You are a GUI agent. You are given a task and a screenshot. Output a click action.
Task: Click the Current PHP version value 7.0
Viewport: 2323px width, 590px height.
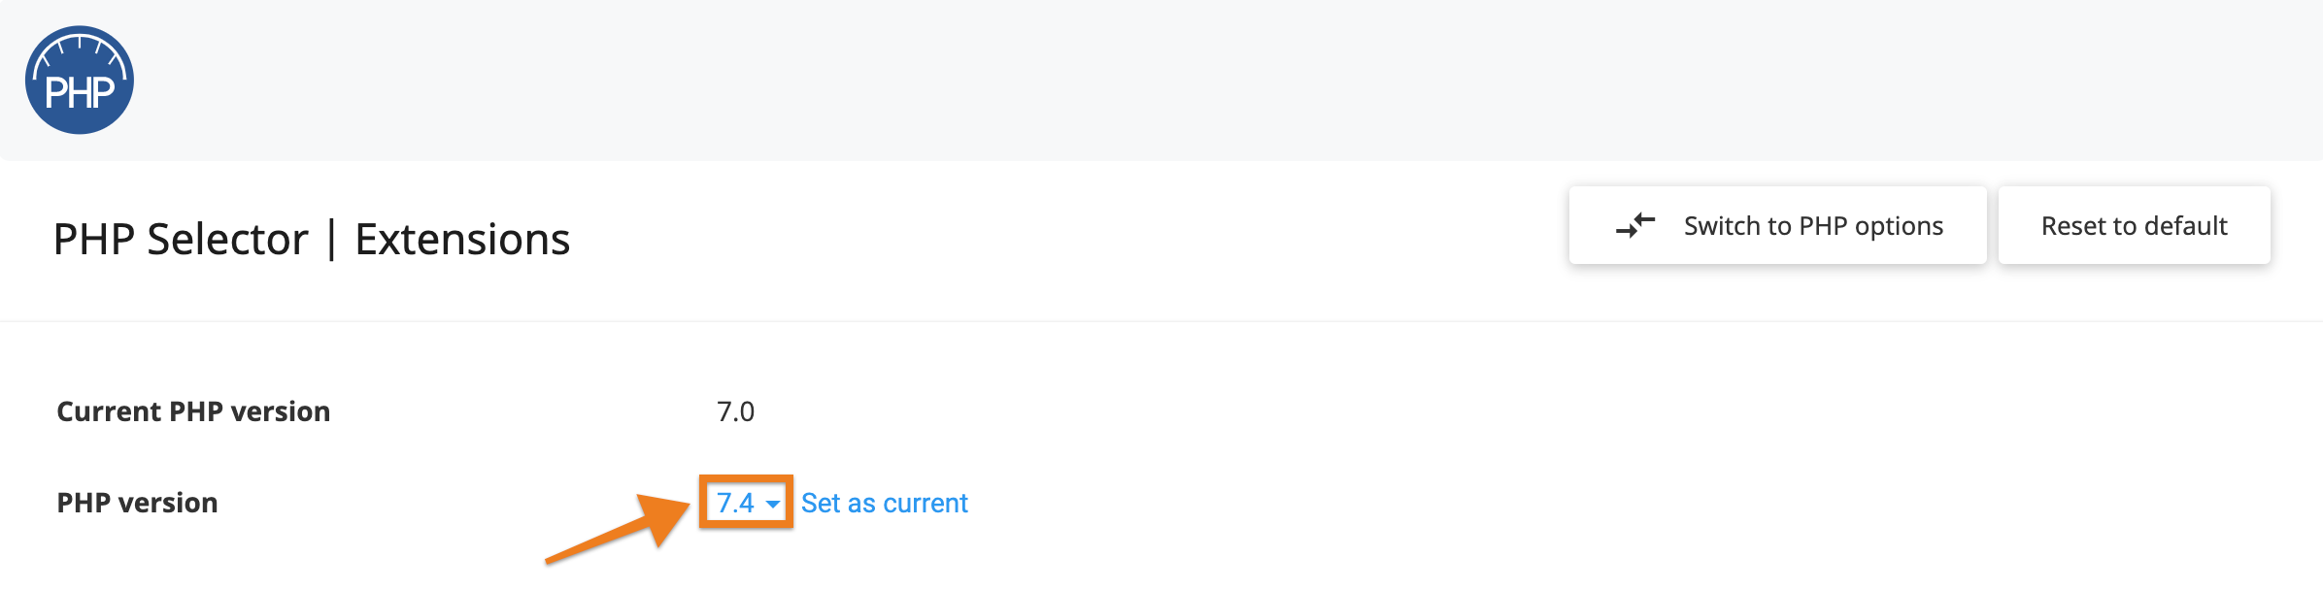coord(735,410)
